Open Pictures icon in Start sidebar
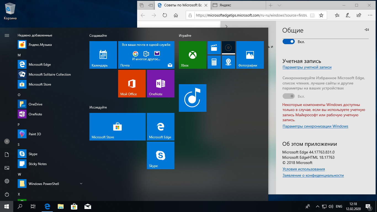The width and height of the screenshot is (377, 212). tap(7, 168)
